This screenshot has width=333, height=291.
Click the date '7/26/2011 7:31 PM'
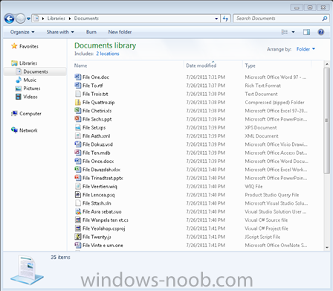click(x=206, y=77)
